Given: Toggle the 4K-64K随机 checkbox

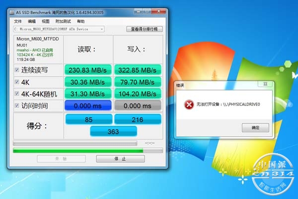Looking at the screenshot, I should [x=17, y=94].
